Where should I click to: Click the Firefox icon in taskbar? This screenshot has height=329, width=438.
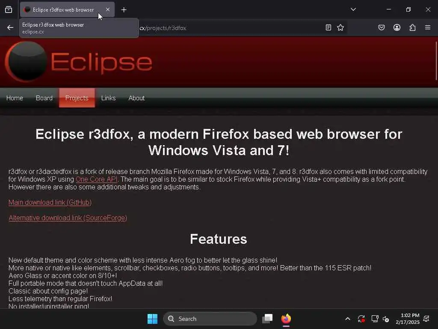pyautogui.click(x=286, y=319)
